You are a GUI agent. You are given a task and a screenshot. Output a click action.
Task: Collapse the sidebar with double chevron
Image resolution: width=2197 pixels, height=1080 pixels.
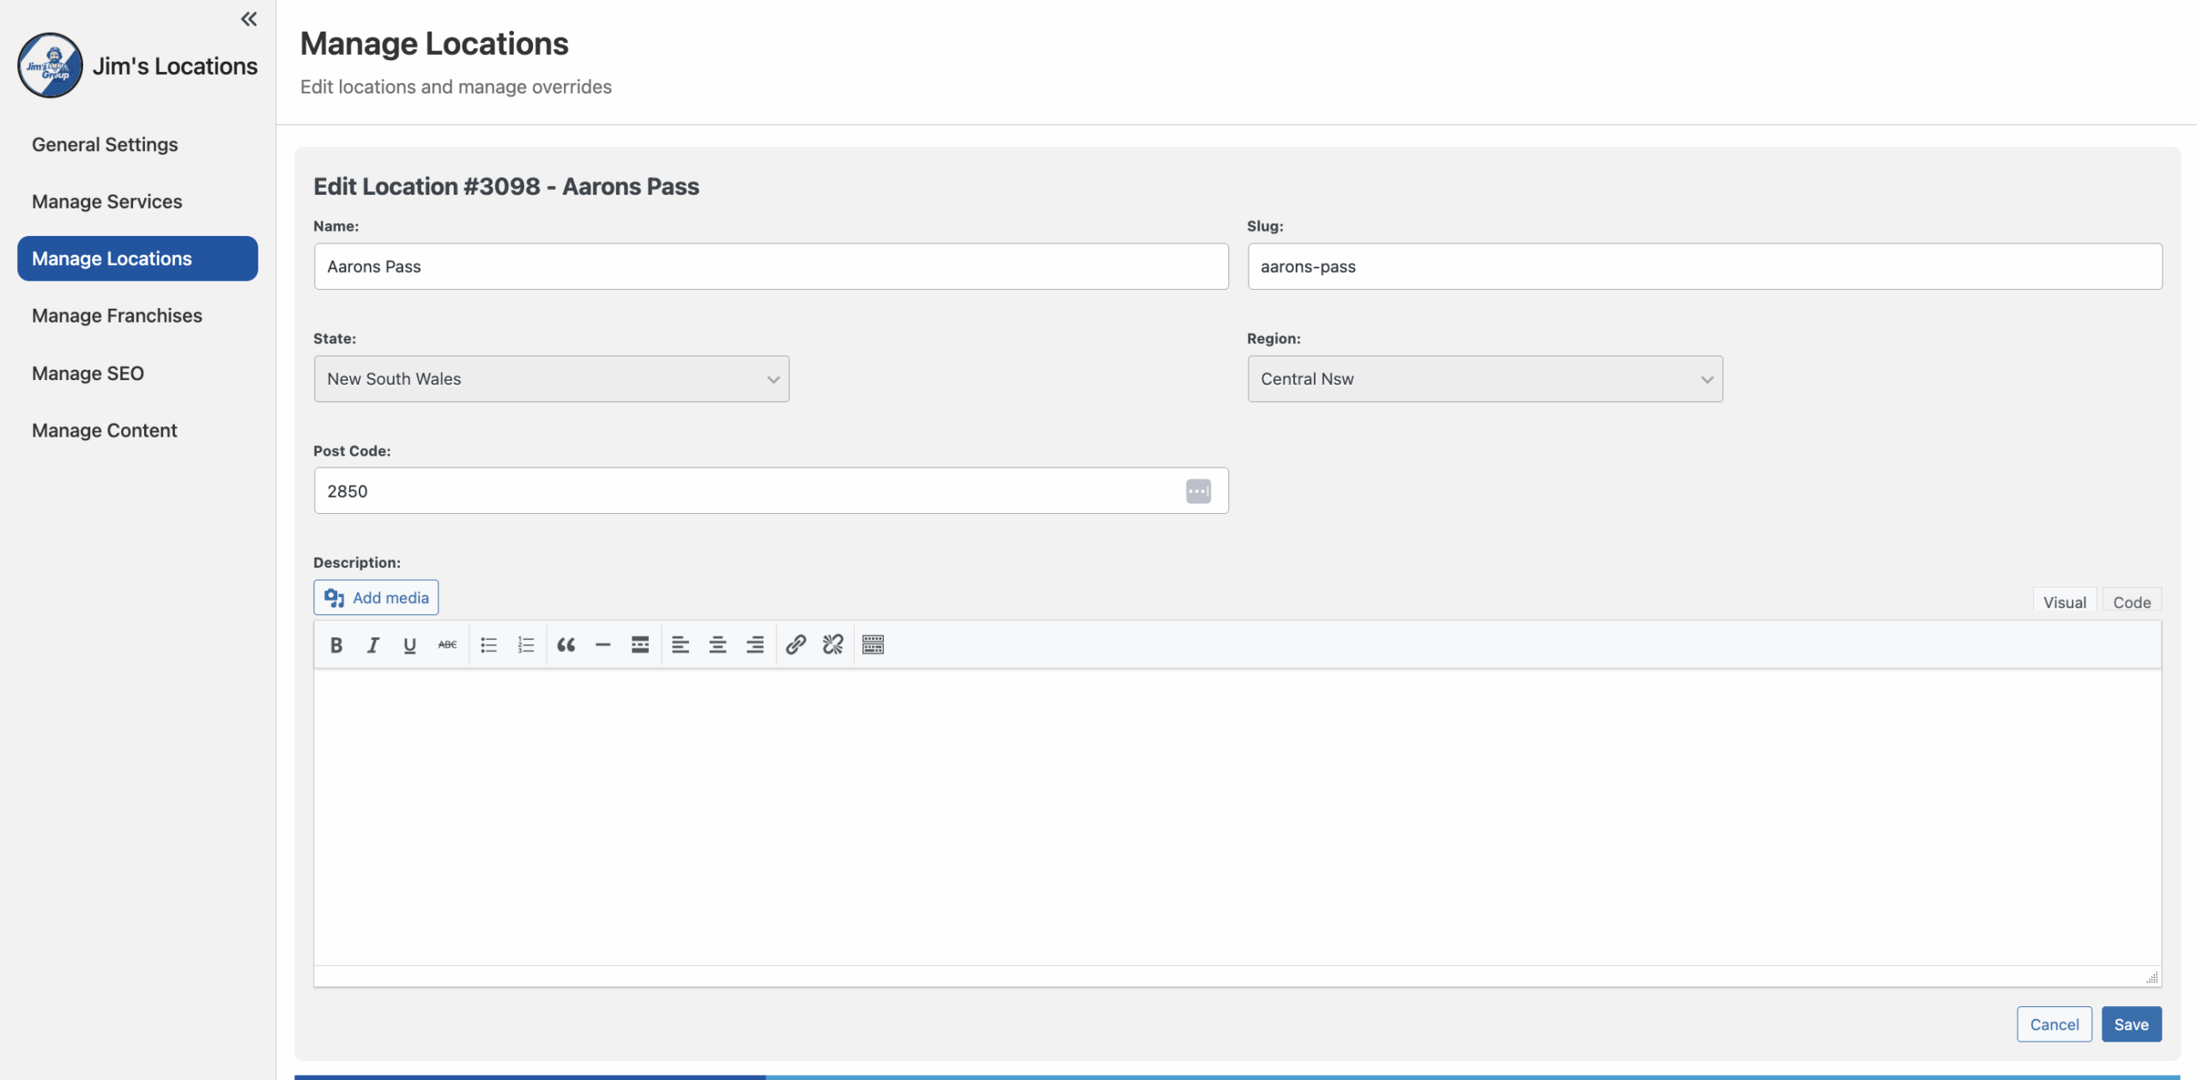click(x=249, y=19)
